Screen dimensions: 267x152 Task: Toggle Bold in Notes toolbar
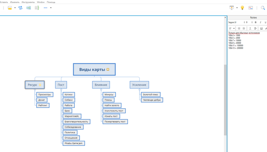pos(256,22)
